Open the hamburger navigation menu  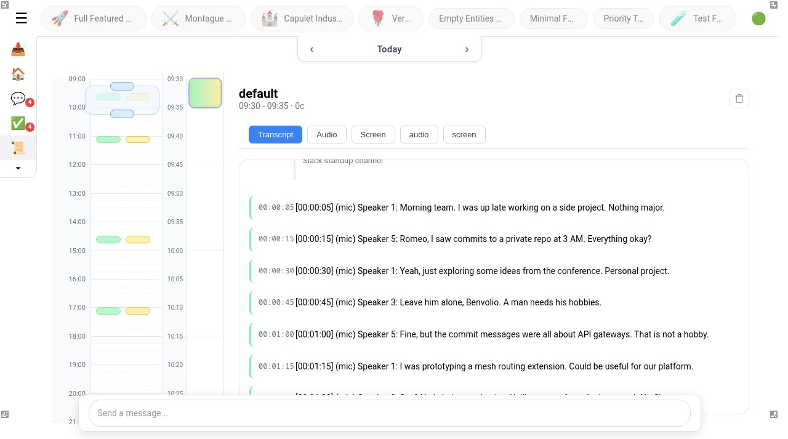point(22,18)
